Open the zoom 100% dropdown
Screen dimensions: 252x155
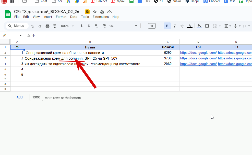pos(67,26)
